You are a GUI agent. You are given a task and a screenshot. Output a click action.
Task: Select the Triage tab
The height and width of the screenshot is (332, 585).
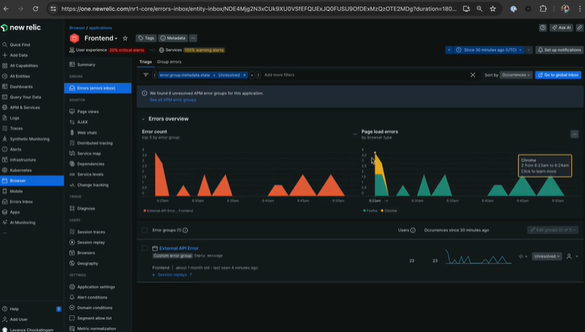pyautogui.click(x=146, y=62)
